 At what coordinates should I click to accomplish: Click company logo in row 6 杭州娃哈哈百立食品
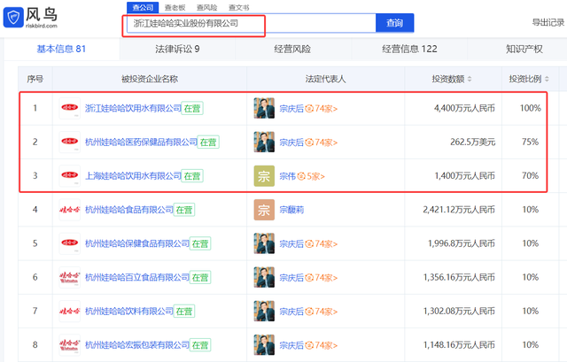[x=69, y=277]
